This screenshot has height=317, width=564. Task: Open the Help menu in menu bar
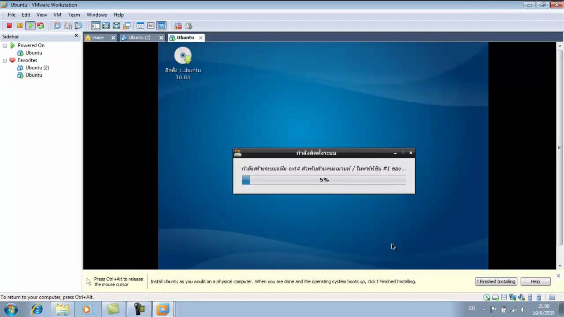coord(119,15)
